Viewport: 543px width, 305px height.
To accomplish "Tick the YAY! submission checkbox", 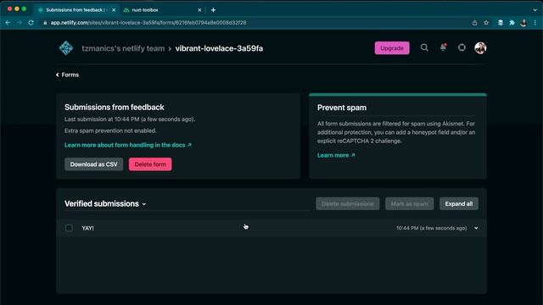I will click(x=69, y=228).
